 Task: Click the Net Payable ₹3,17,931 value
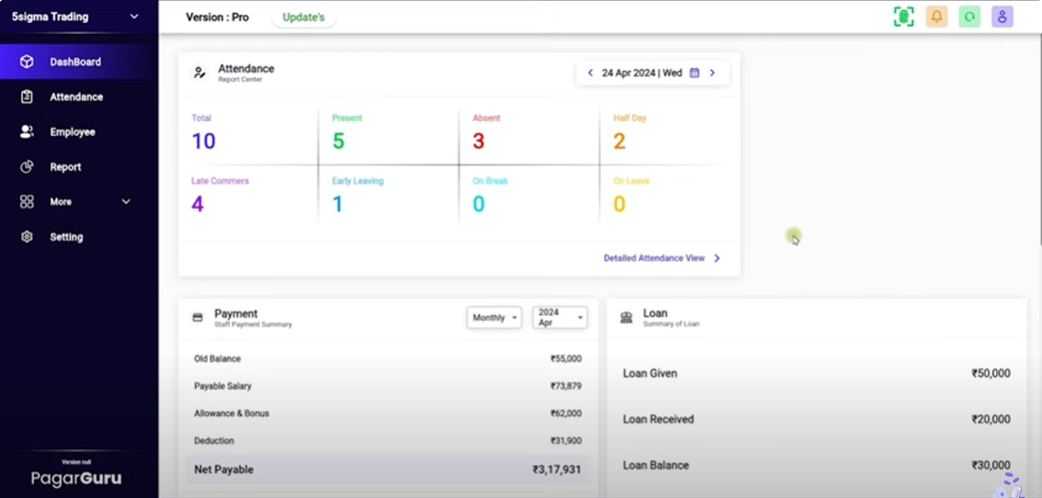pyautogui.click(x=557, y=470)
